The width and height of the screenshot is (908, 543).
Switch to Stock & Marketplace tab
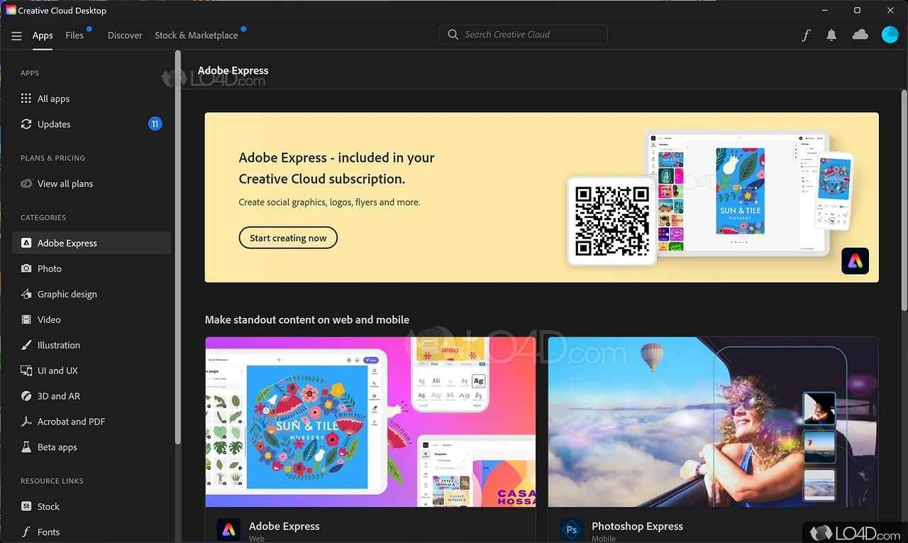coord(196,35)
